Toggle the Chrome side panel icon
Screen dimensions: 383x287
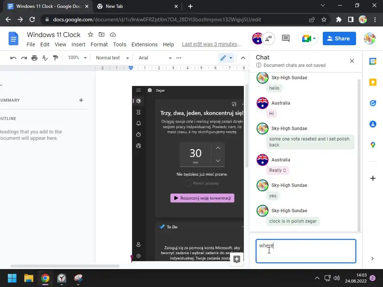351,19
